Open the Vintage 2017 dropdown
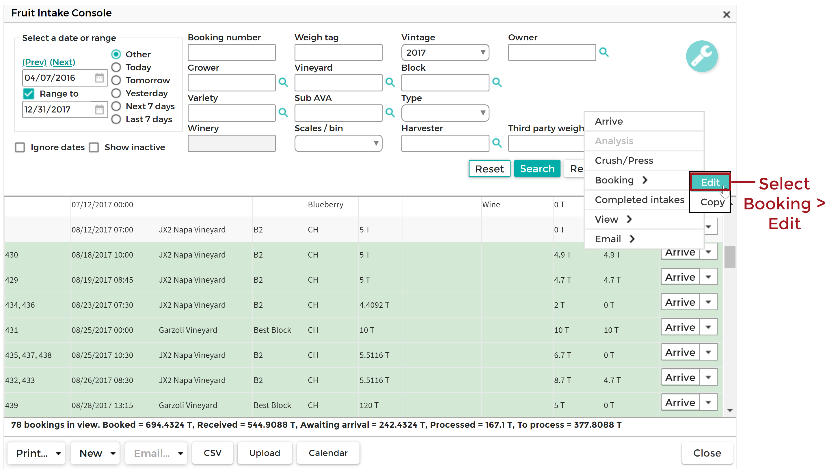 click(x=445, y=52)
